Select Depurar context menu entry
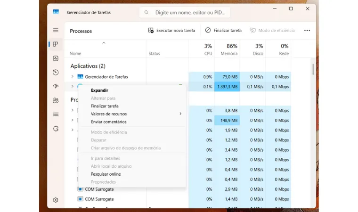This screenshot has width=358, height=212. [98, 140]
